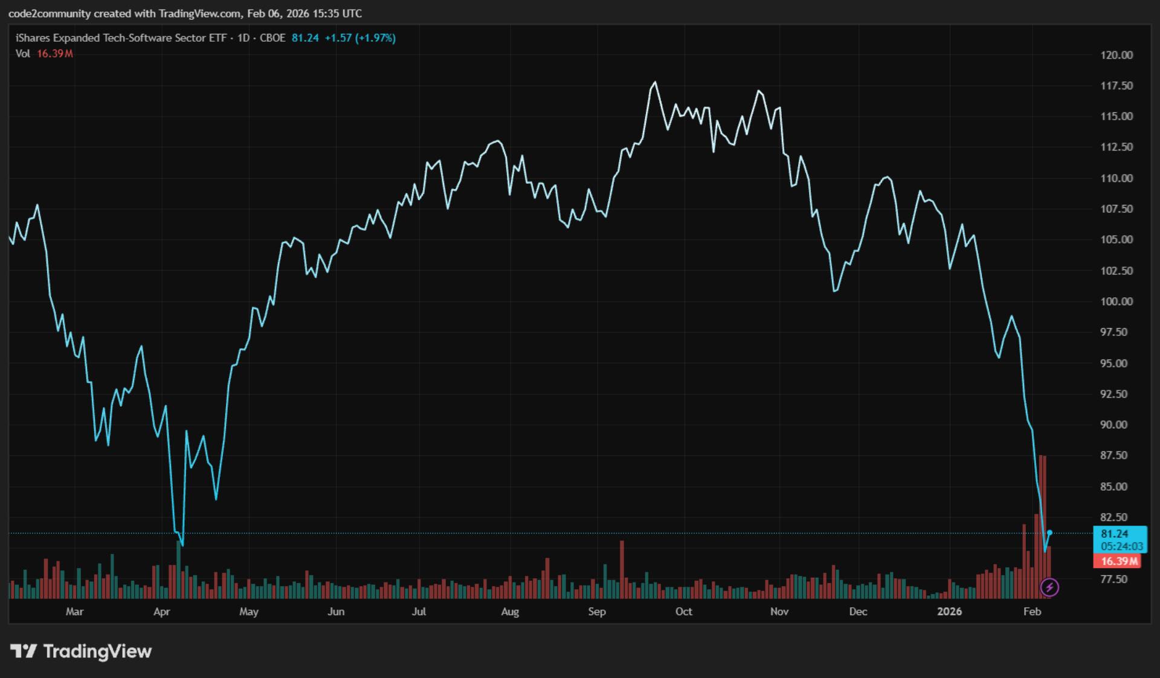Image resolution: width=1160 pixels, height=678 pixels.
Task: Click the Vol indicator legend label
Action: point(22,54)
